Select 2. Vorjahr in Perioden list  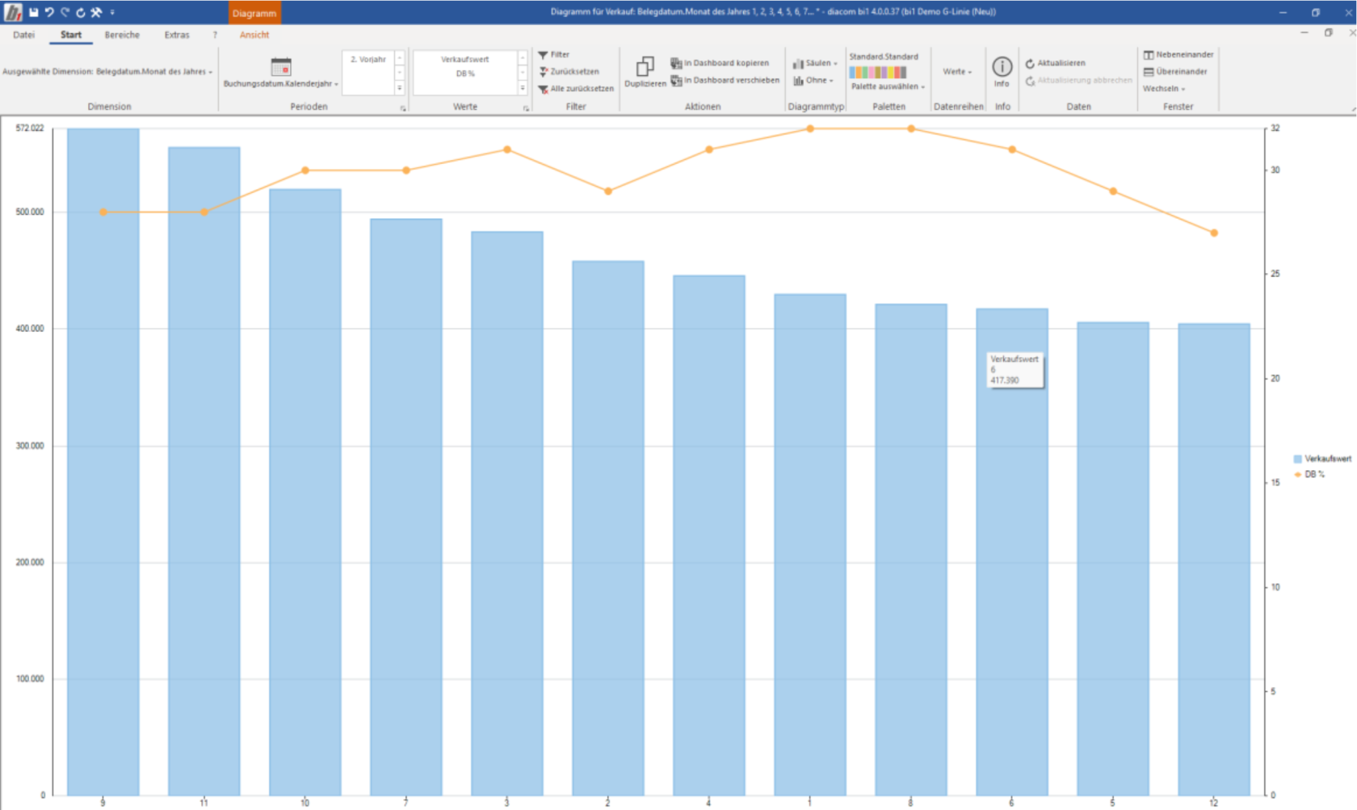pos(368,59)
